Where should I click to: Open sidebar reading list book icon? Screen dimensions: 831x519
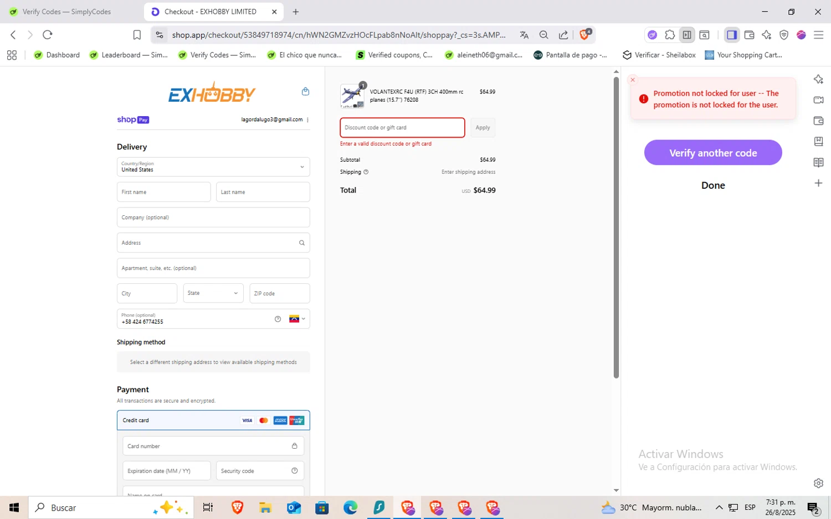click(818, 162)
